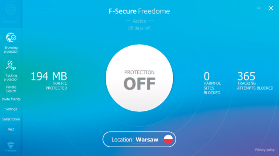Click the Tracking protection eye icon
This screenshot has width=279, height=156.
(11, 66)
